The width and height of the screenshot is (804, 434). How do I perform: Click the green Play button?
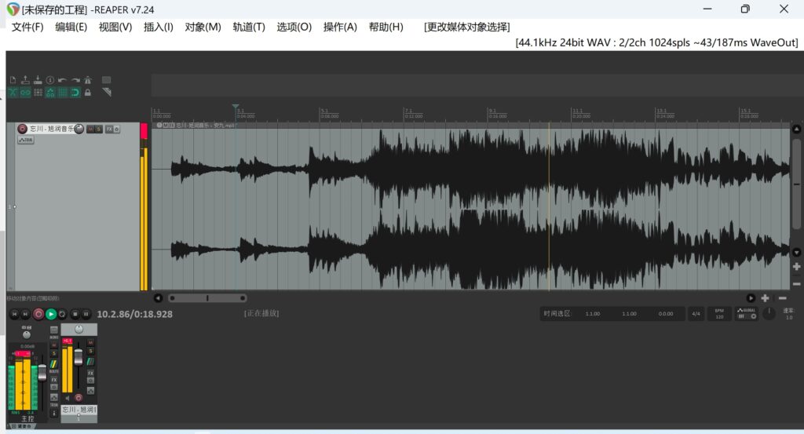[51, 314]
